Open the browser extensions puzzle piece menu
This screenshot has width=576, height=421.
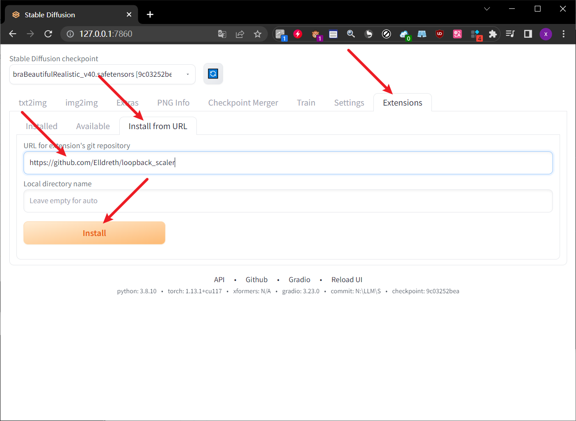tap(493, 34)
